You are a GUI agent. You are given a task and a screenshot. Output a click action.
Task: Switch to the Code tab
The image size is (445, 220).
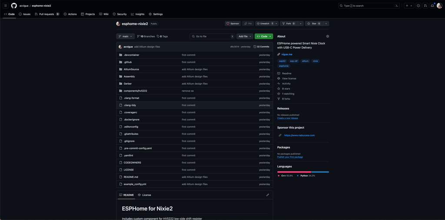(x=10, y=14)
